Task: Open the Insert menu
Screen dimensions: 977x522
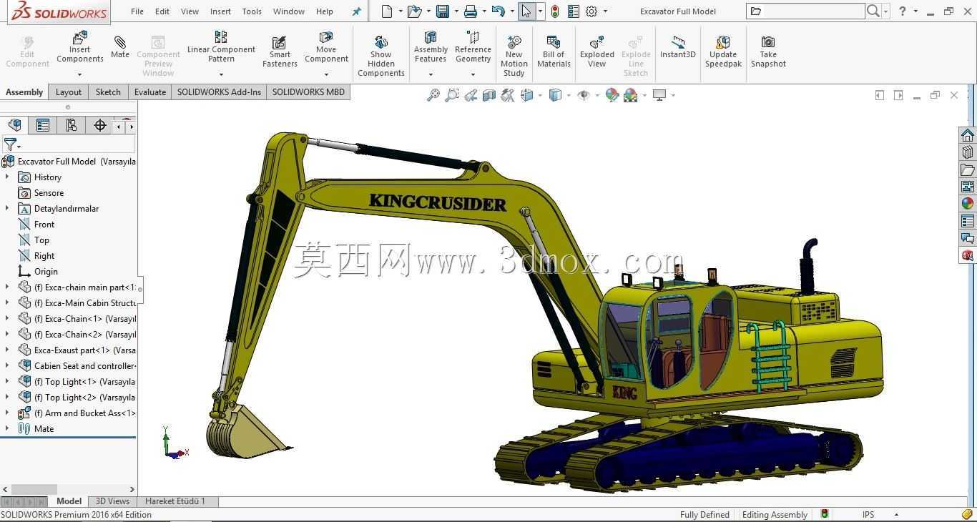Action: (x=220, y=11)
